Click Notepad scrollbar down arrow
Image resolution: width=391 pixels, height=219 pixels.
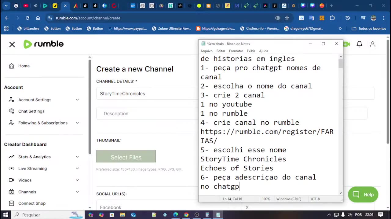341,193
